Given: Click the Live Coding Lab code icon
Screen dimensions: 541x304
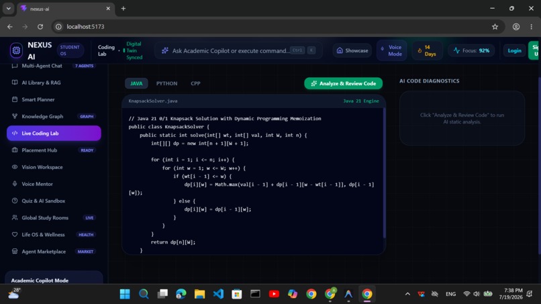Looking at the screenshot, I should pos(15,133).
